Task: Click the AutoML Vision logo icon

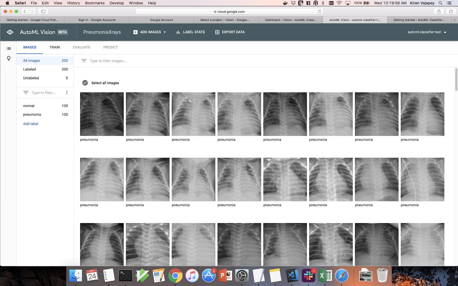Action: (x=10, y=32)
